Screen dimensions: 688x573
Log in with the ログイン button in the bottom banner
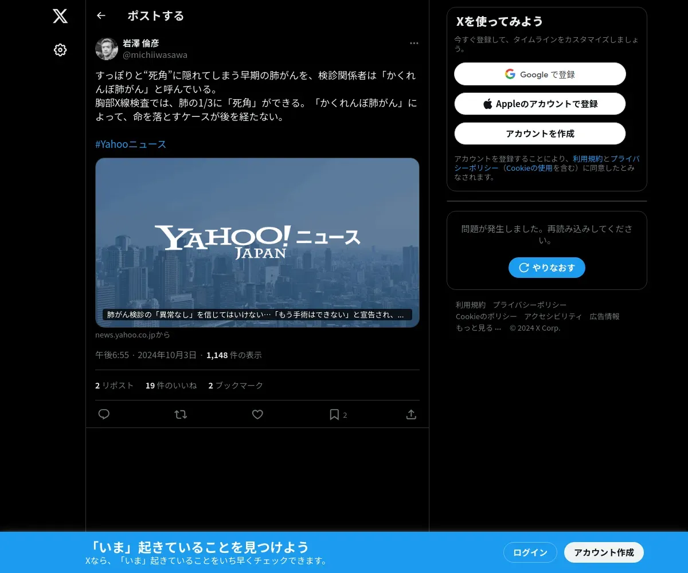pos(530,552)
